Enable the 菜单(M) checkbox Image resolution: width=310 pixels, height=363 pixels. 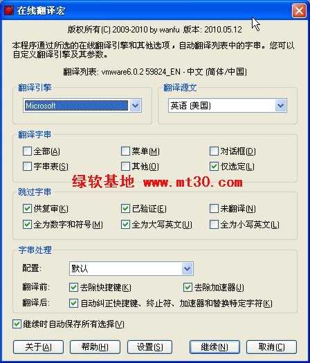pos(125,151)
